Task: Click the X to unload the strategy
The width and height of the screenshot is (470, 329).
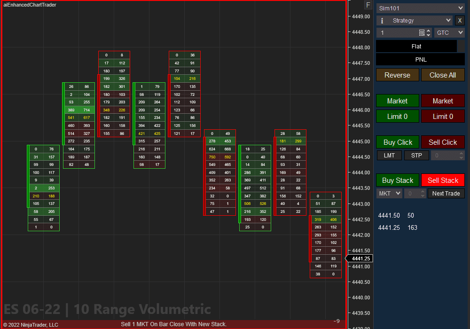Action: pos(459,20)
